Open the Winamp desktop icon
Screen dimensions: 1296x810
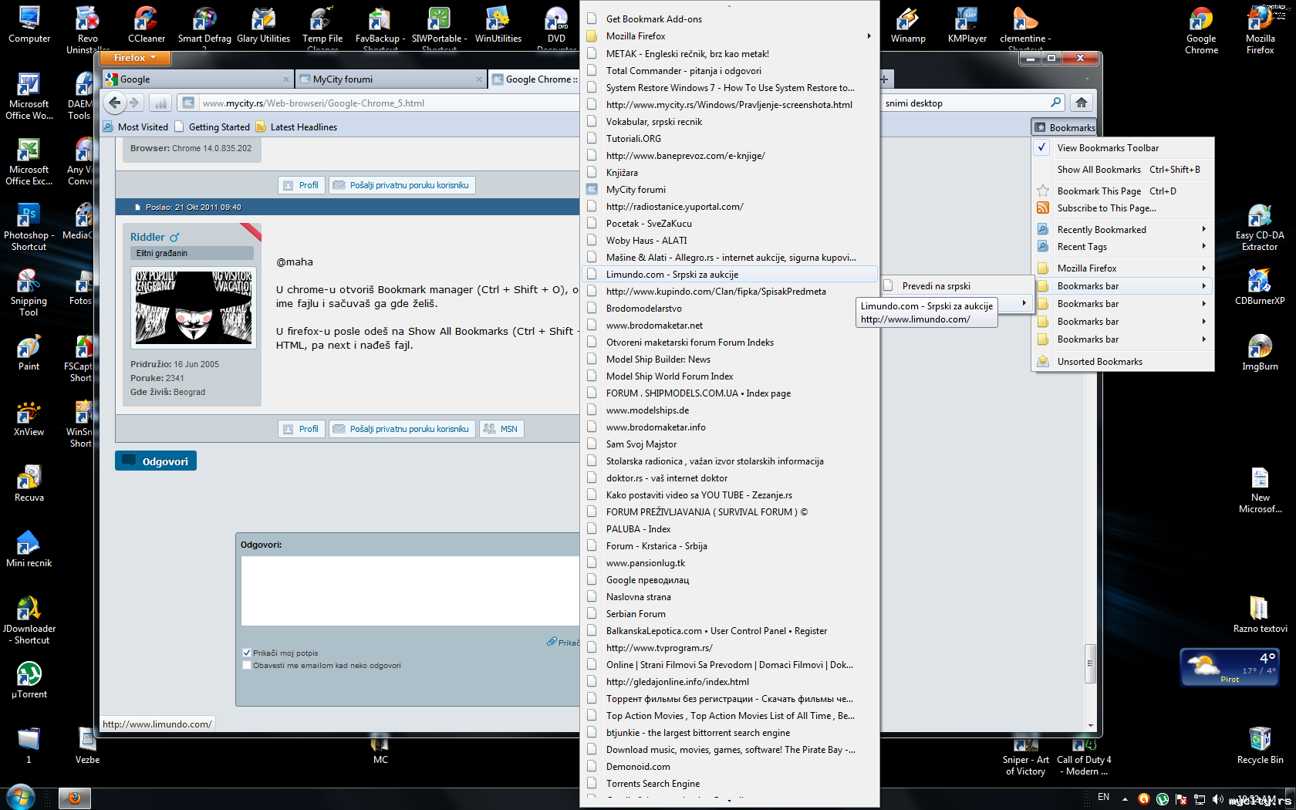click(908, 25)
